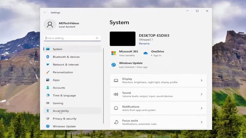Click the Find a setting search box
246x138 pixels.
pos(72,38)
